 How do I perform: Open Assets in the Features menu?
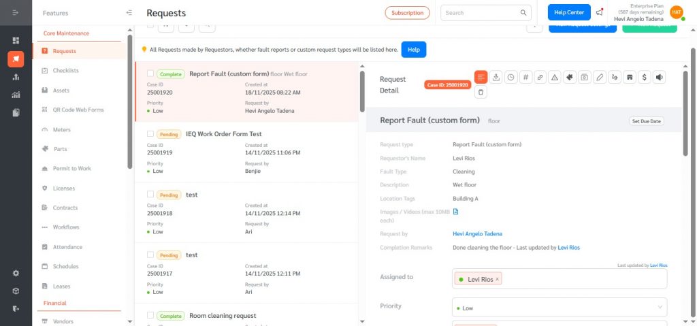point(61,90)
